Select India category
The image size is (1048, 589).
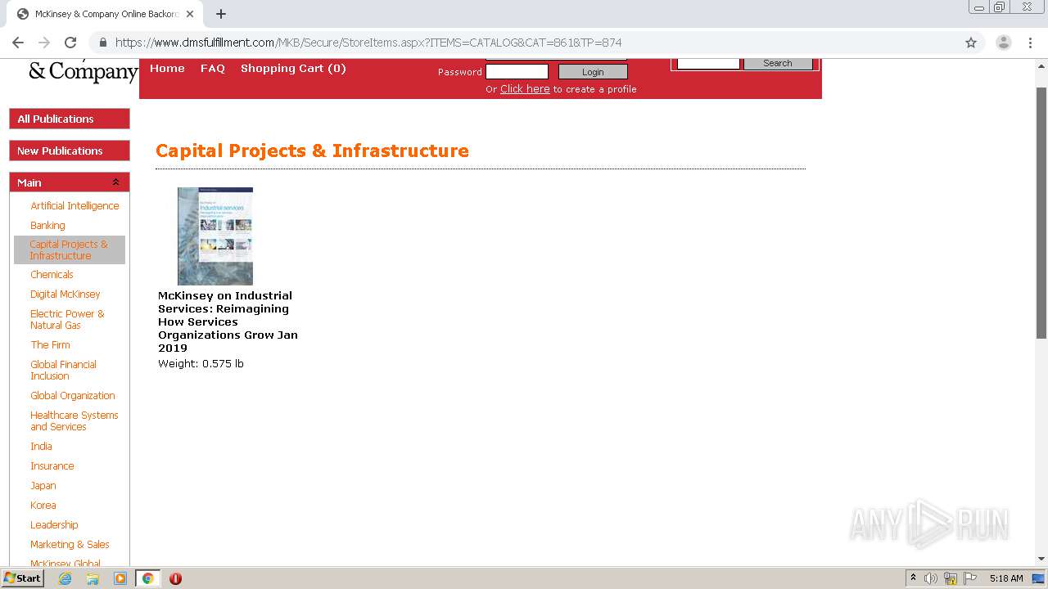[x=41, y=447]
